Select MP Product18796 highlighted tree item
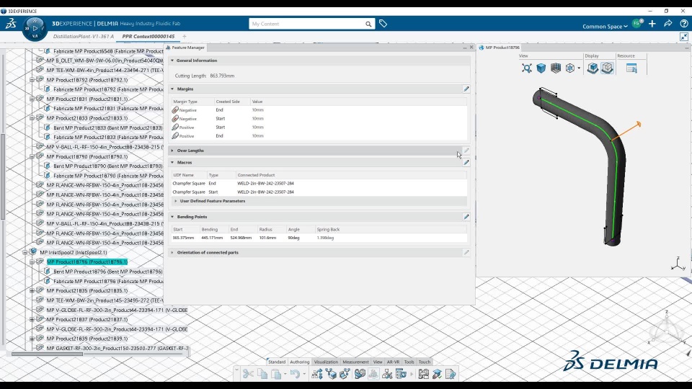The height and width of the screenshot is (389, 692). [87, 262]
